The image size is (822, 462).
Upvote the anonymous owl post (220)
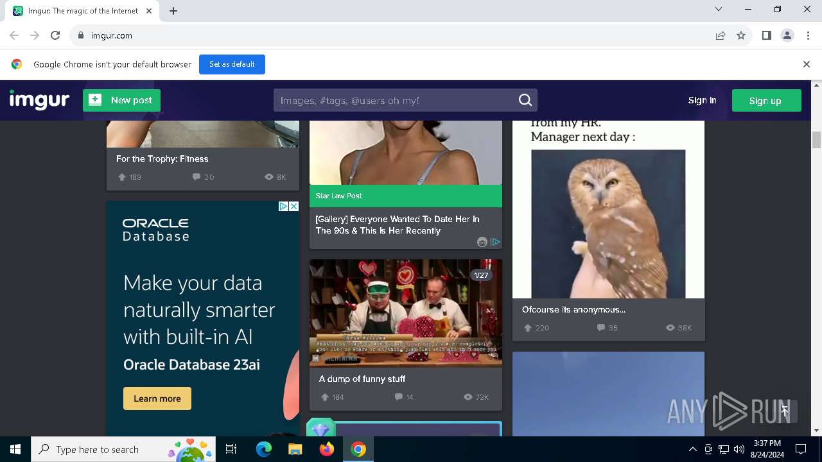(528, 328)
